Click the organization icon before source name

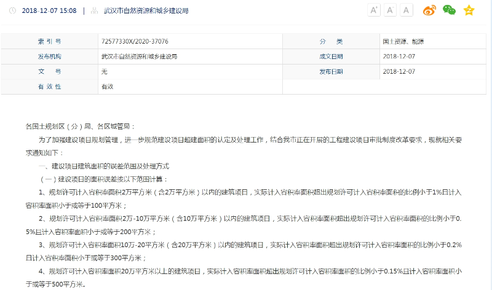[94, 11]
